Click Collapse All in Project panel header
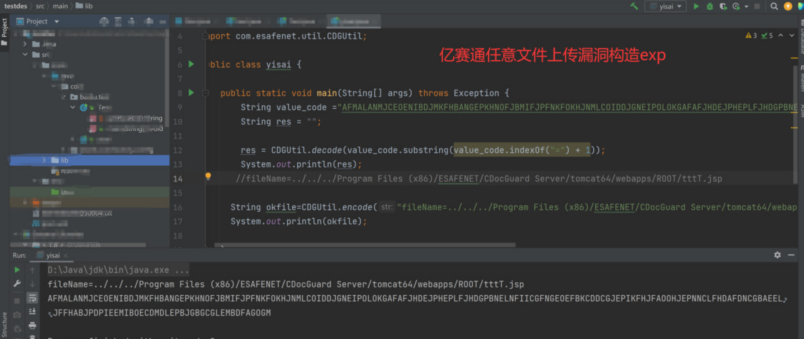 coord(131,21)
